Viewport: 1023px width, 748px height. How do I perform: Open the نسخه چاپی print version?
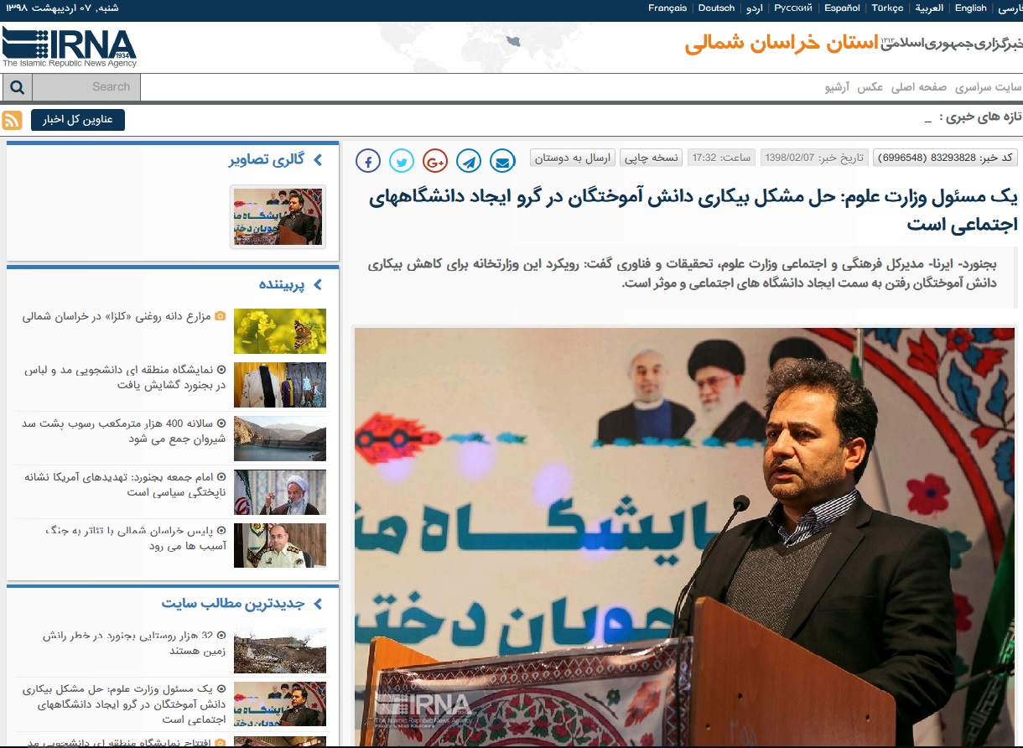coord(650,158)
